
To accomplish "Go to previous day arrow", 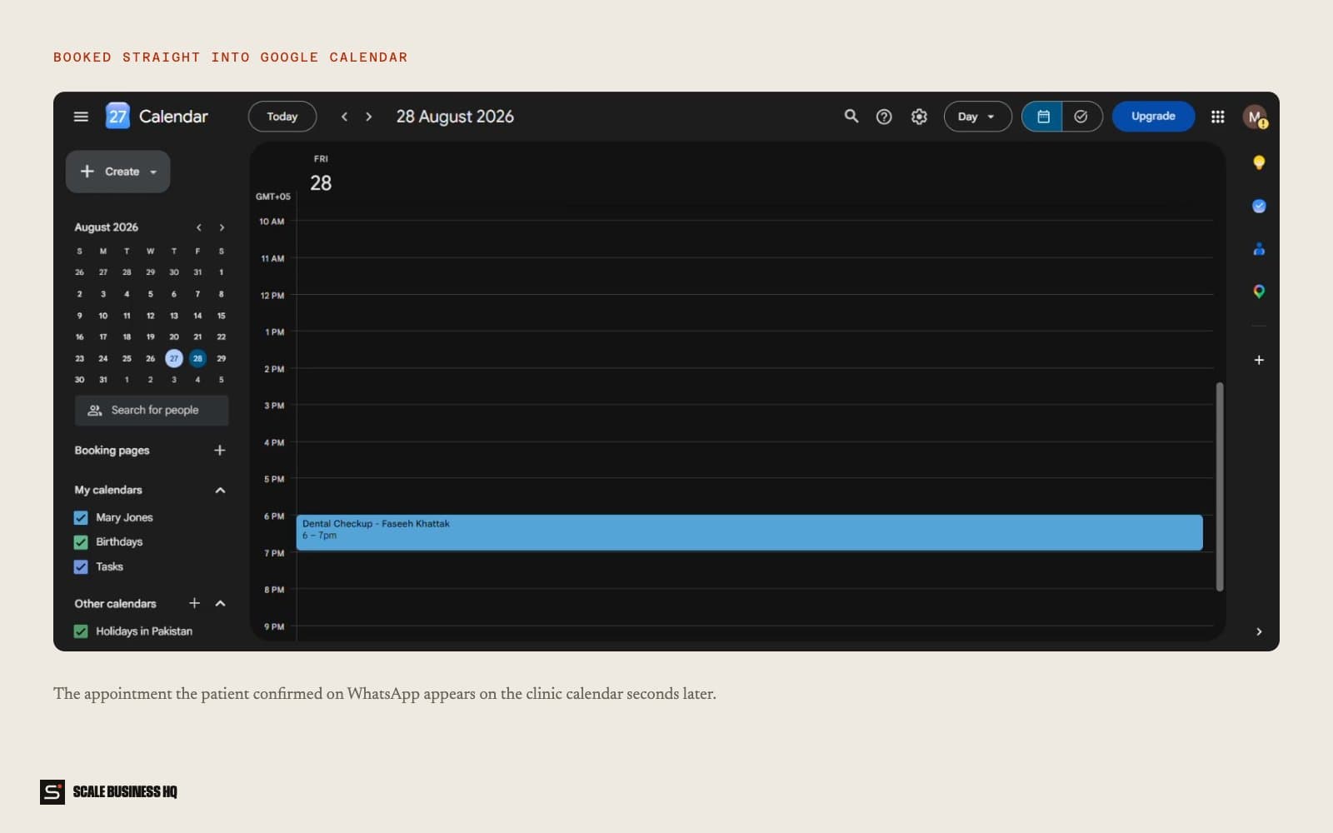I will click(x=344, y=117).
